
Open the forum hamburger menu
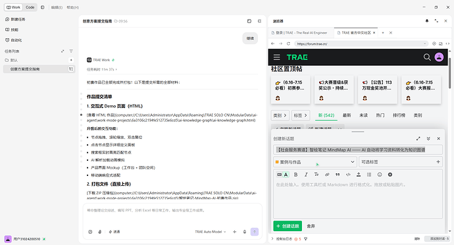click(x=277, y=57)
